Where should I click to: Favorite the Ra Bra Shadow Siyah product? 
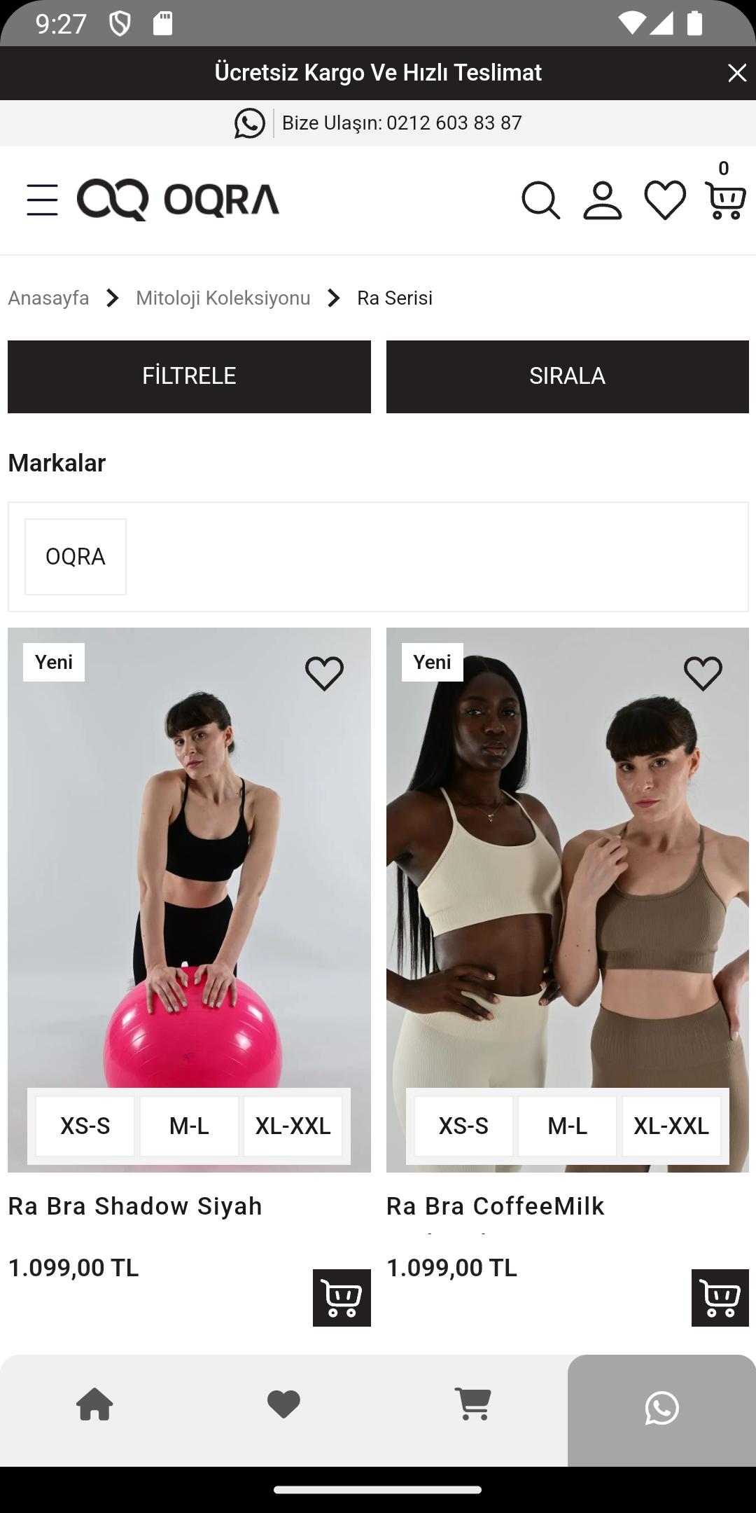[x=325, y=673]
